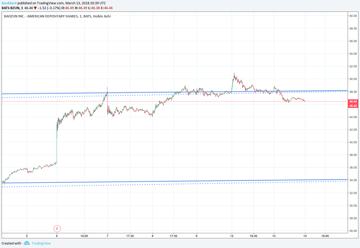Click the 34.00 price axis label
The image size is (360, 248).
pyautogui.click(x=353, y=180)
